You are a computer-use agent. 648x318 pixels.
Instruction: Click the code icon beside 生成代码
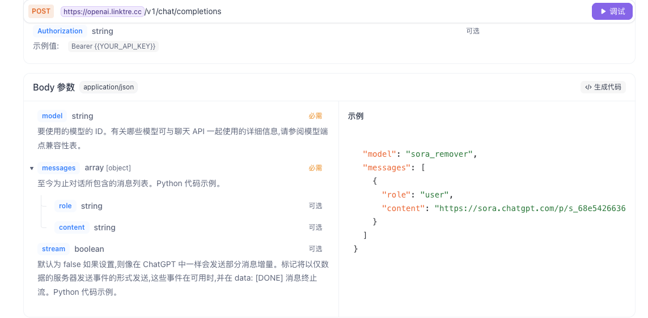(588, 87)
